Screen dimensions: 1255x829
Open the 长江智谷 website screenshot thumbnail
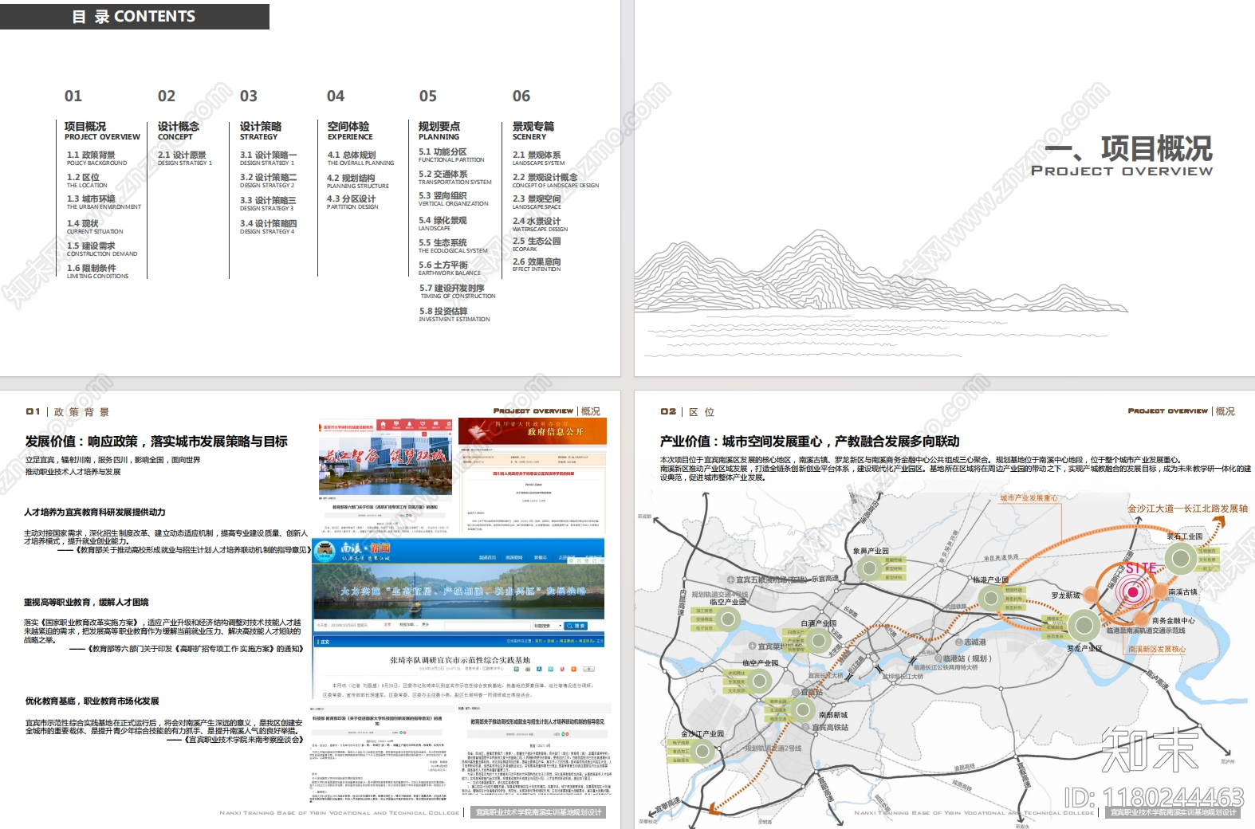click(387, 456)
